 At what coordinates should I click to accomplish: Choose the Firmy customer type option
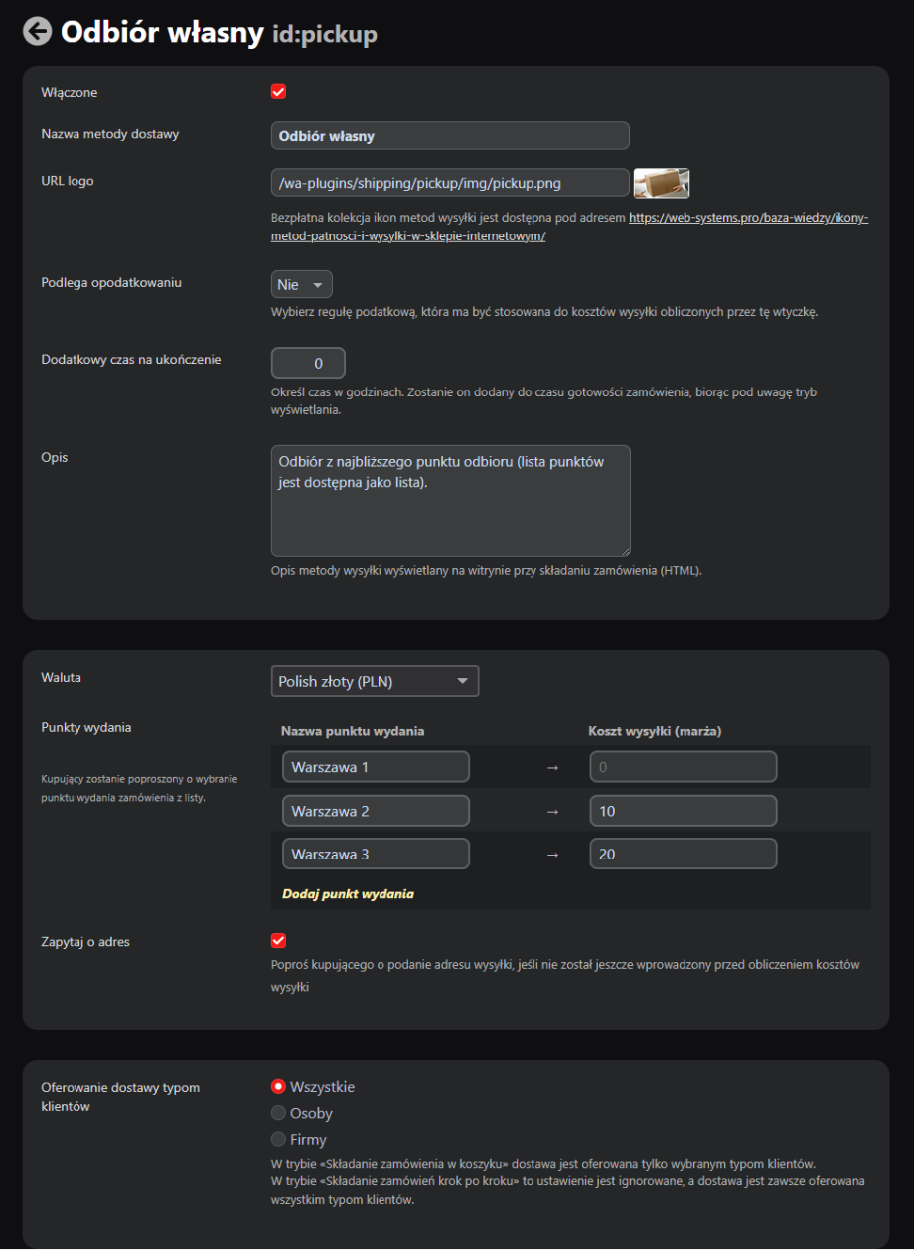[x=279, y=1140]
